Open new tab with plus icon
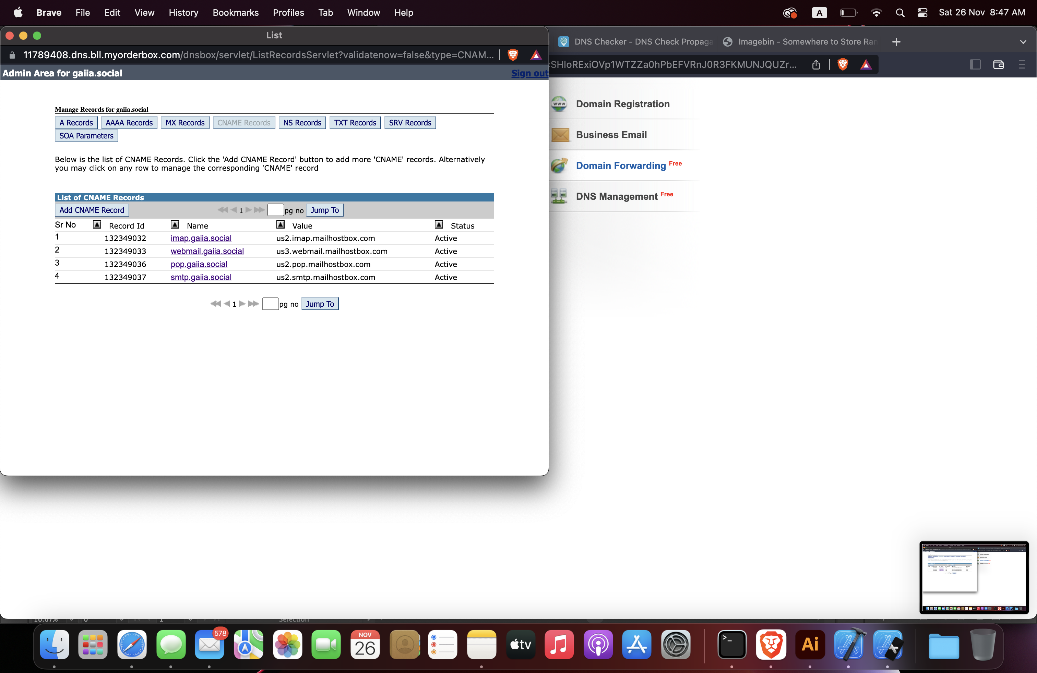1037x673 pixels. point(896,42)
